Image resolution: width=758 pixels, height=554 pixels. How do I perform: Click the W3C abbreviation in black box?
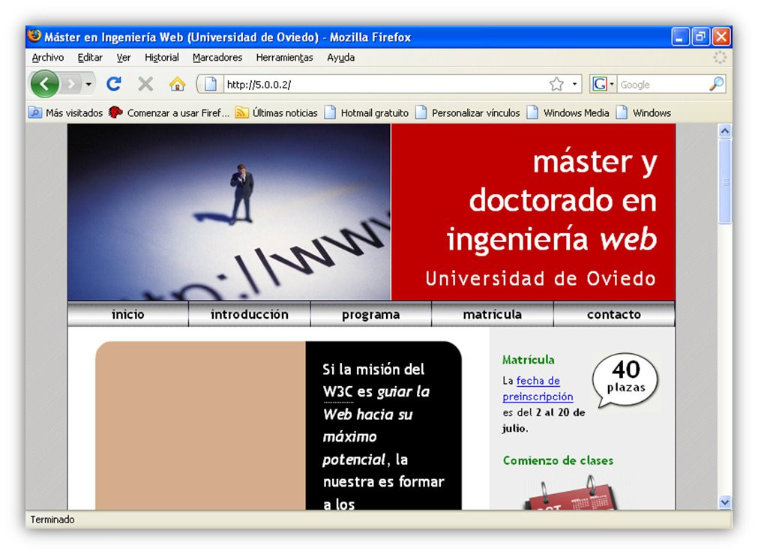[338, 391]
